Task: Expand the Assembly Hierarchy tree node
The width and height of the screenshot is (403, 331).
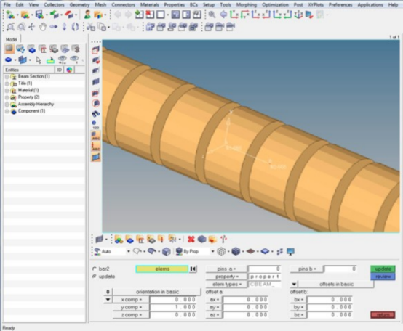Action: pyautogui.click(x=7, y=105)
